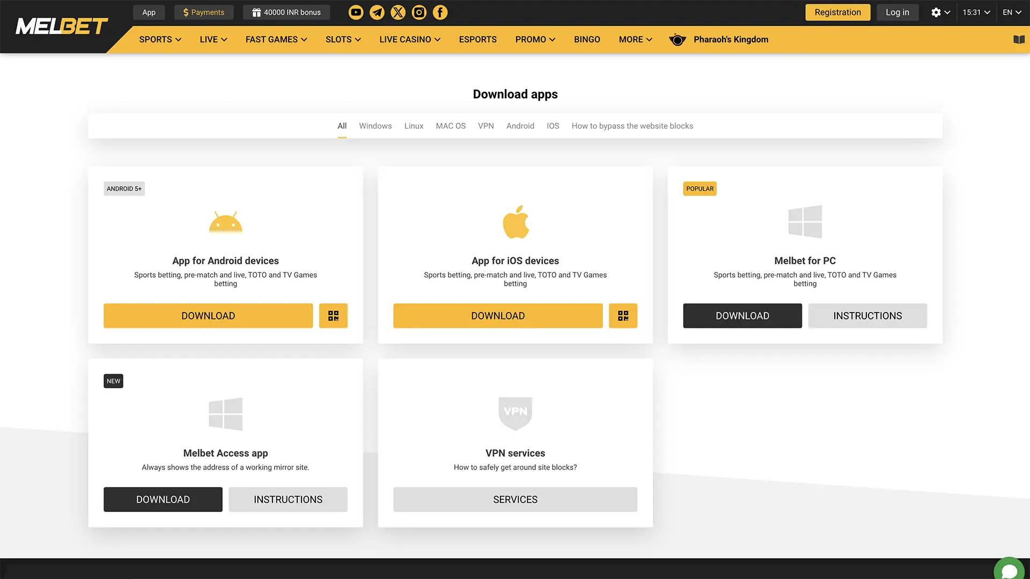The width and height of the screenshot is (1030, 579).
Task: Visit Melbet's X profile
Action: click(x=398, y=12)
